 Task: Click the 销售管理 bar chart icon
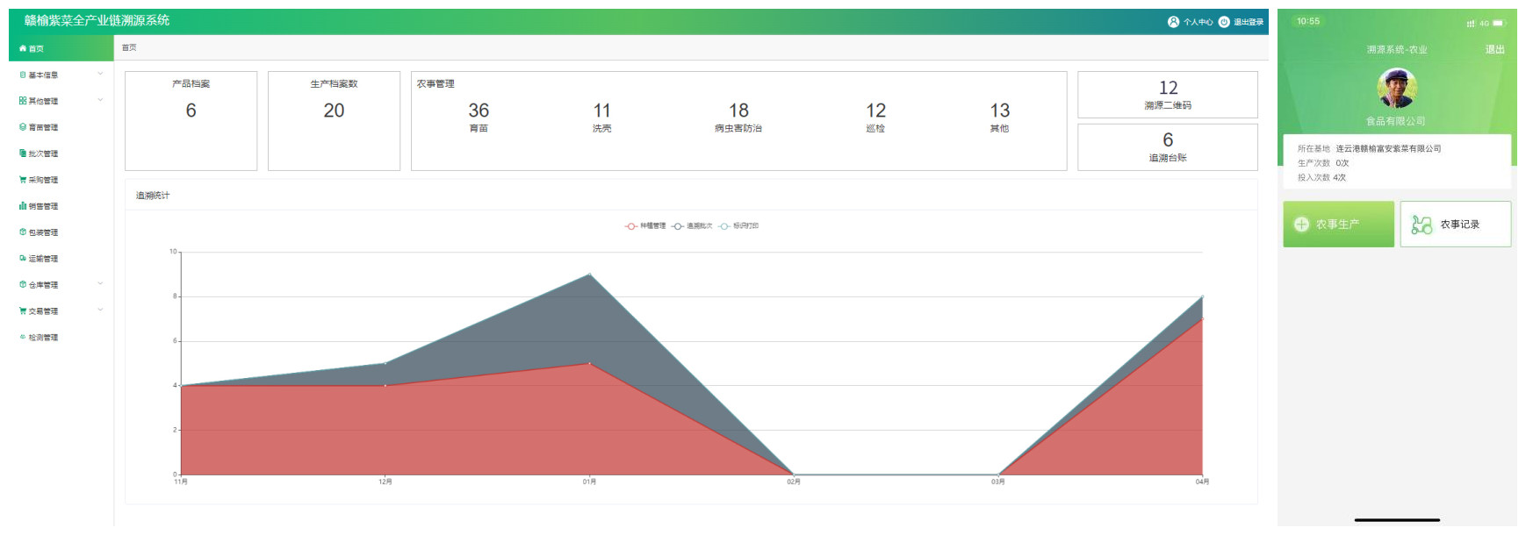tap(23, 206)
